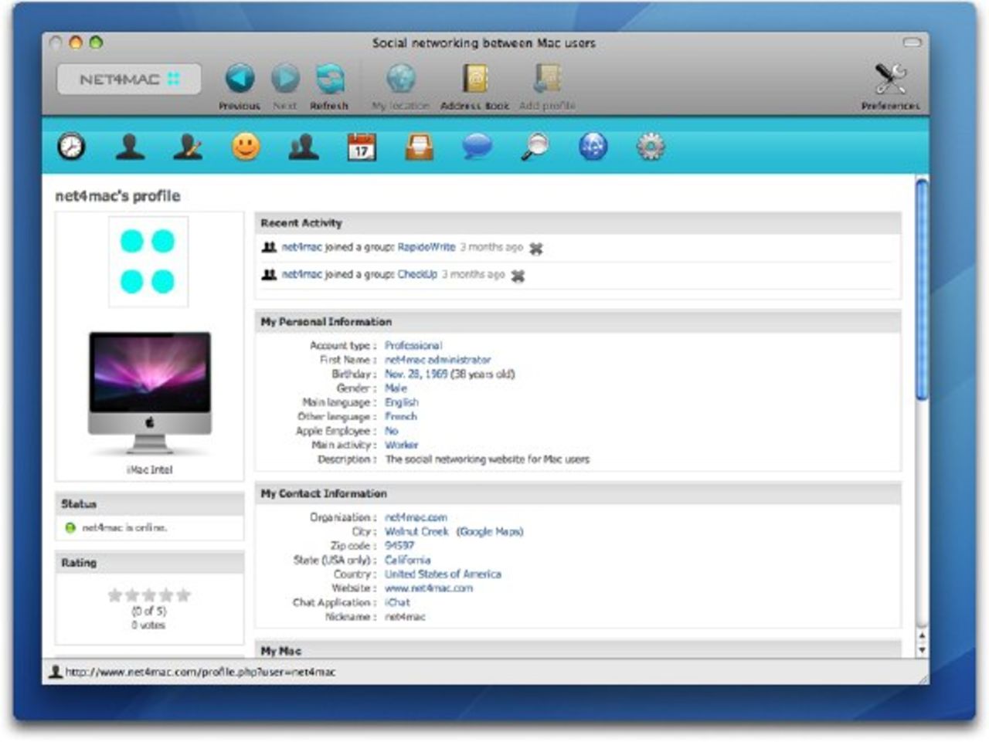Open the Address Book

coord(474,79)
